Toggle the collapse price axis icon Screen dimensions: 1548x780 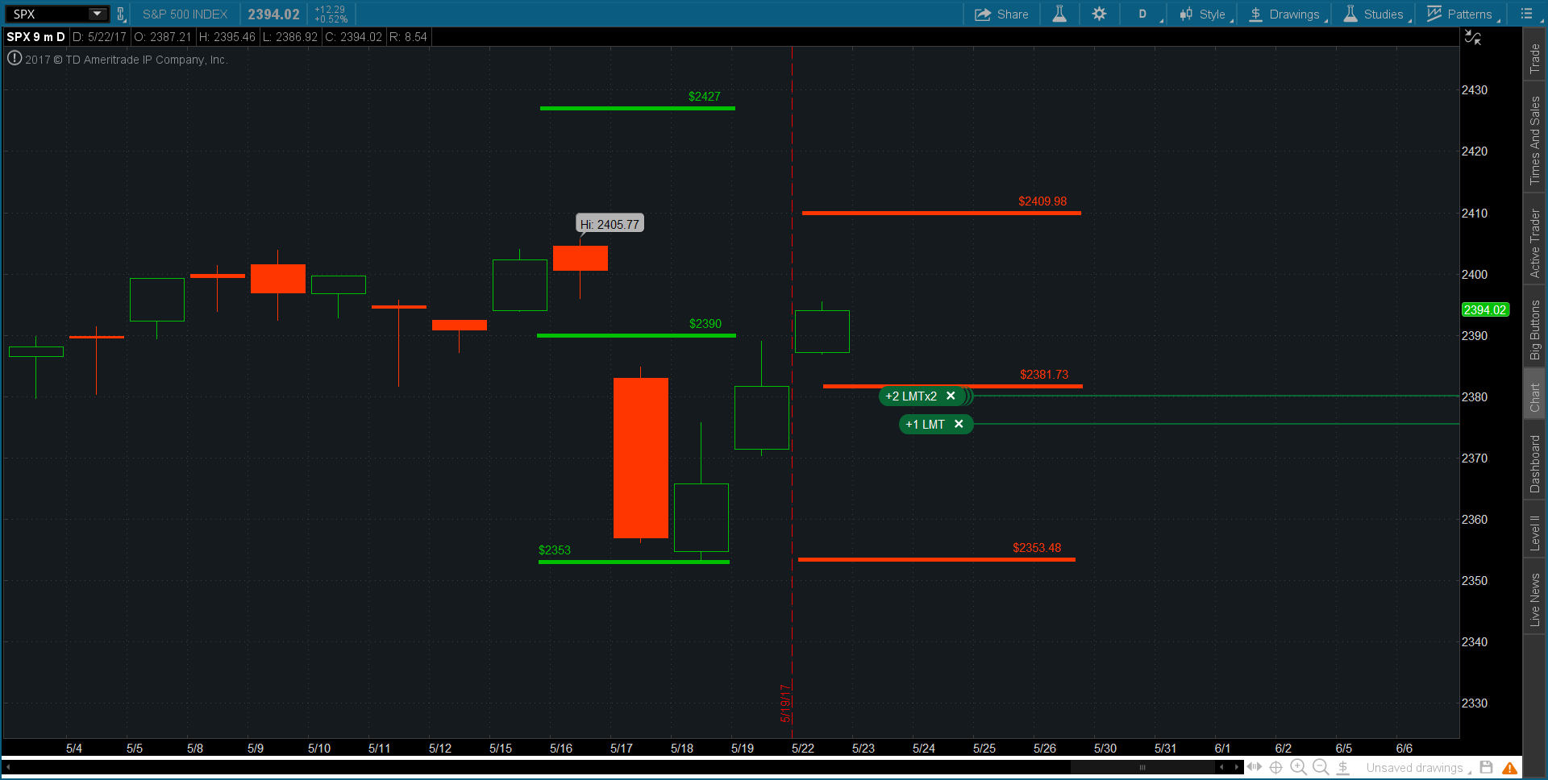[1473, 37]
